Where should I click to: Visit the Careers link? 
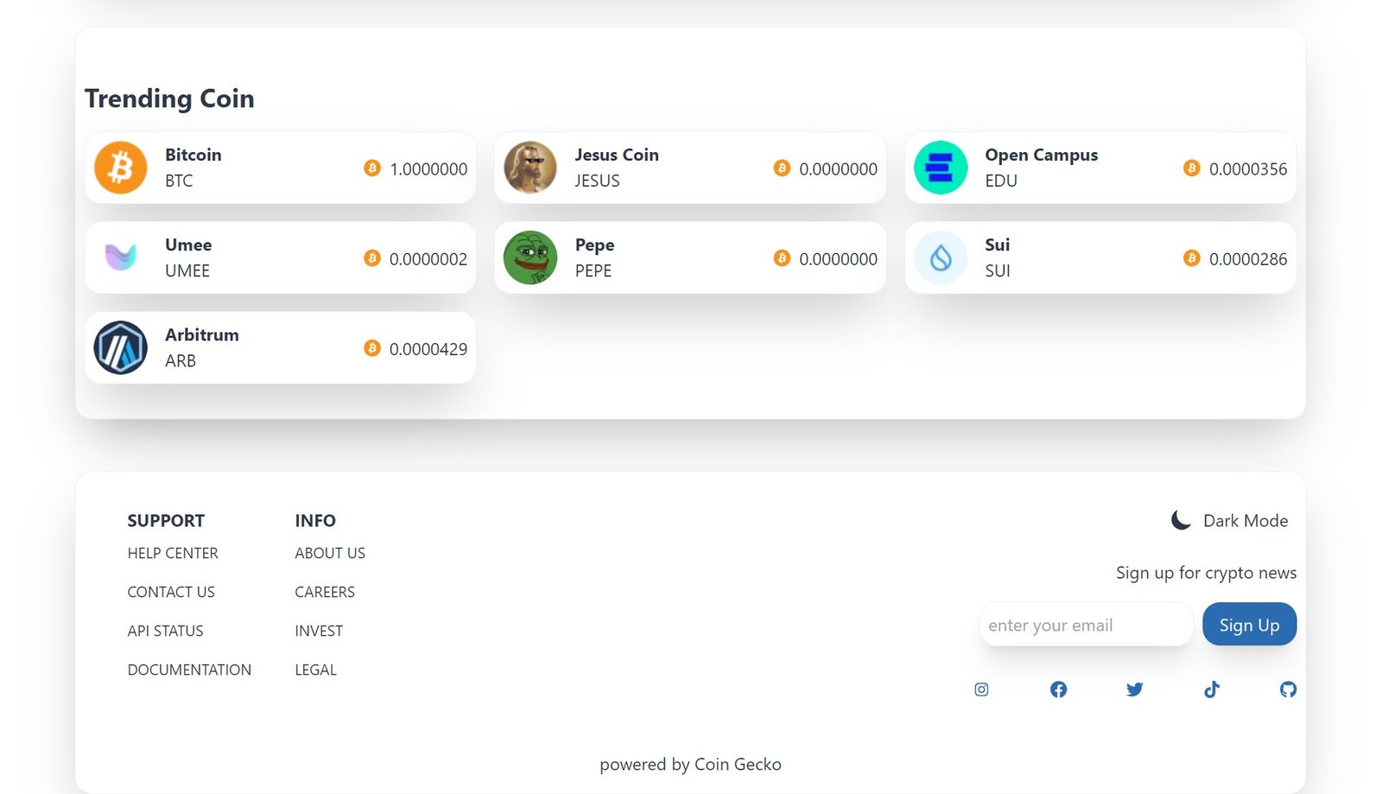tap(325, 592)
